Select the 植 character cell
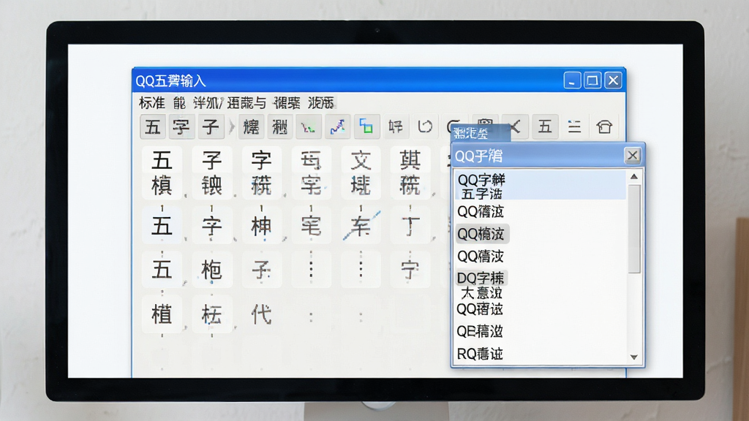This screenshot has height=421, width=749. tap(162, 314)
